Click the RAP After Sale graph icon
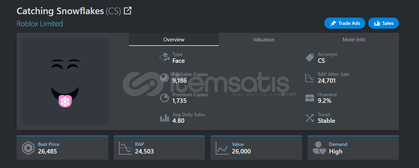The height and width of the screenshot is (168, 419). [x=310, y=78]
